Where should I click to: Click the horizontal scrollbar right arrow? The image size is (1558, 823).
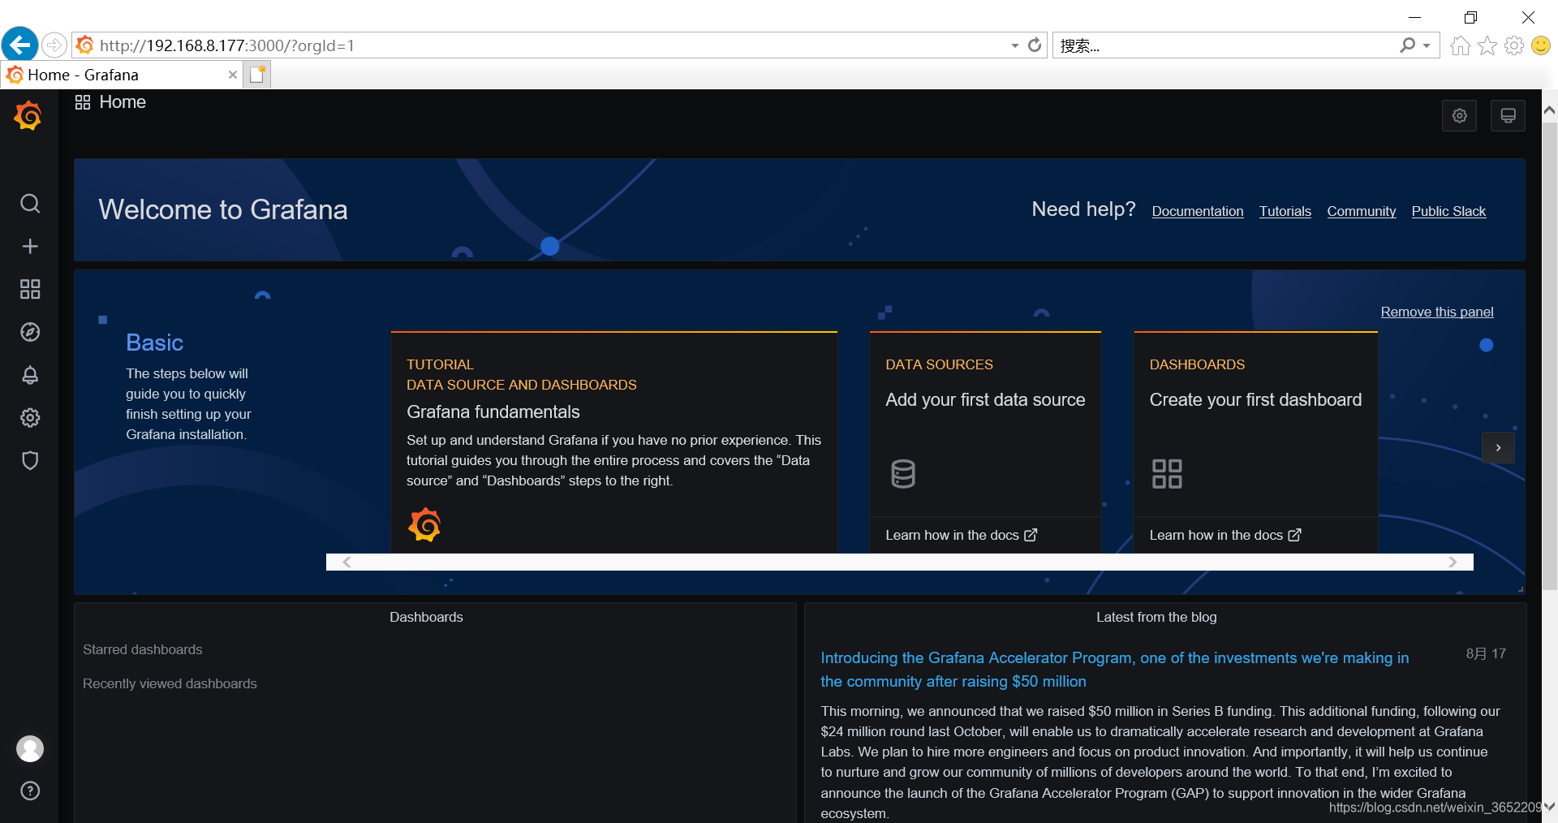1453,562
